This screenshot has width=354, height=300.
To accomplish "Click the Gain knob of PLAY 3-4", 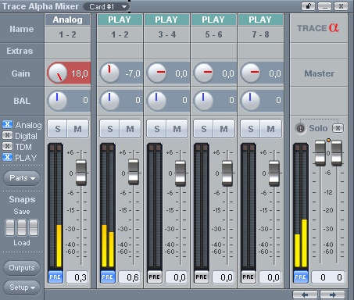I will pyautogui.click(x=156, y=73).
